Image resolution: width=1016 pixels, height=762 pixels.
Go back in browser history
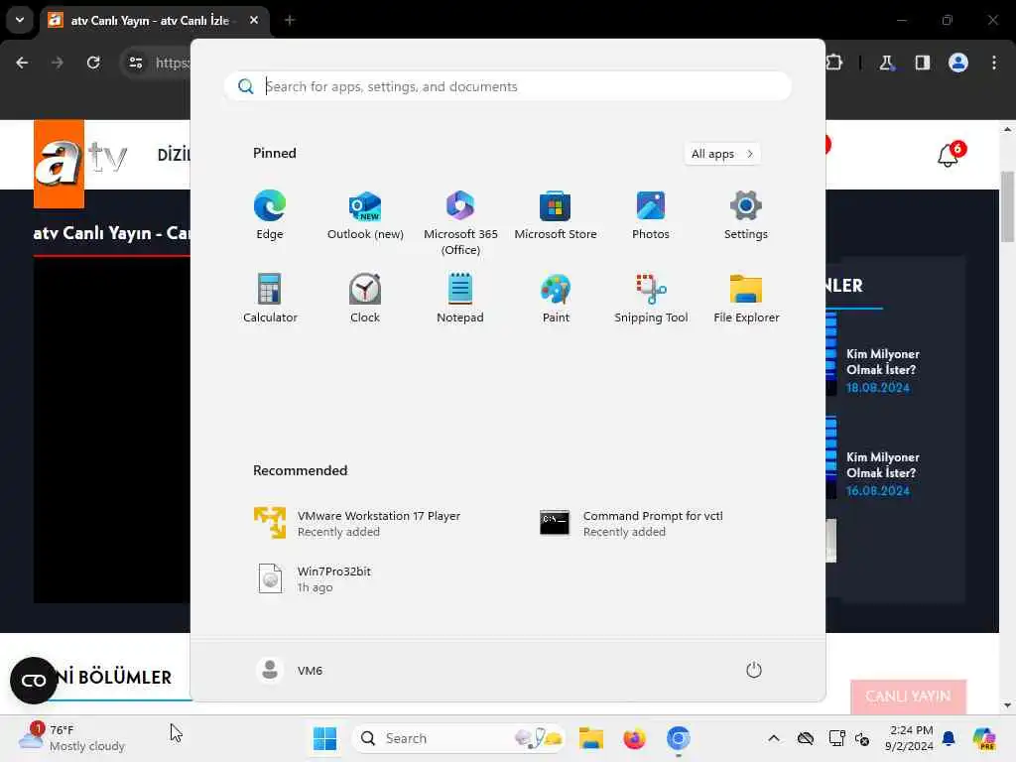coord(22,63)
